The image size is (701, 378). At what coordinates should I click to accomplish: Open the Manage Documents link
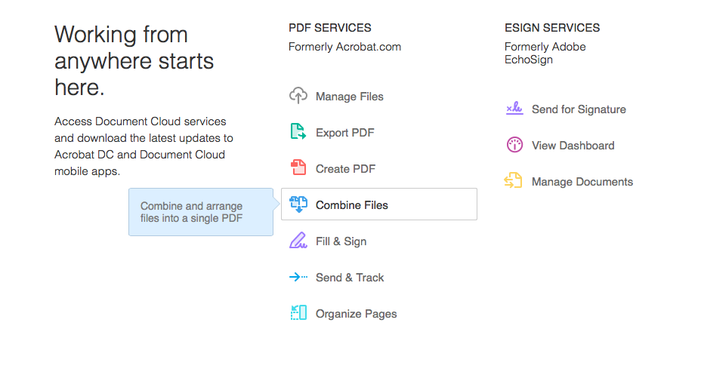pyautogui.click(x=582, y=182)
